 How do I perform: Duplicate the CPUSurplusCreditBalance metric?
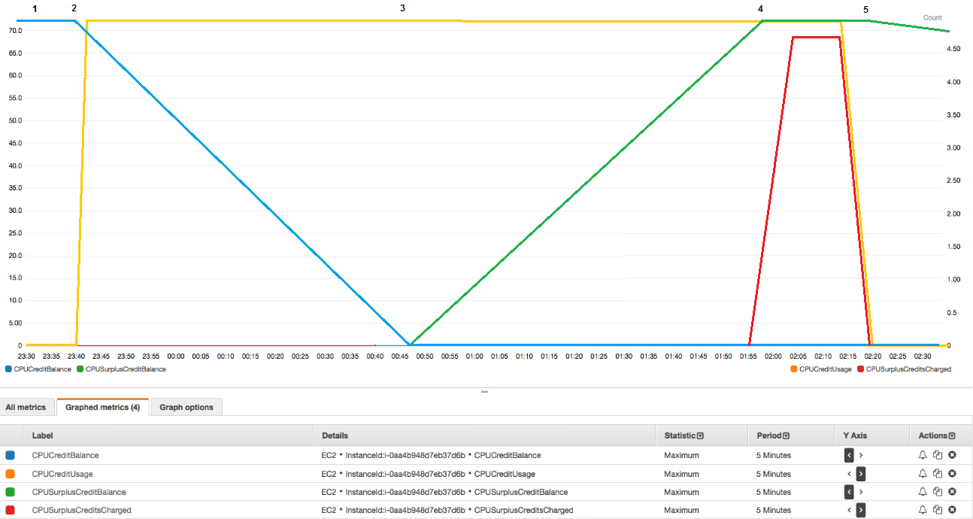coord(937,492)
